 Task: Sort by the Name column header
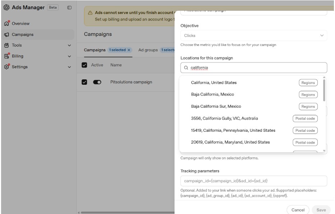click(116, 65)
